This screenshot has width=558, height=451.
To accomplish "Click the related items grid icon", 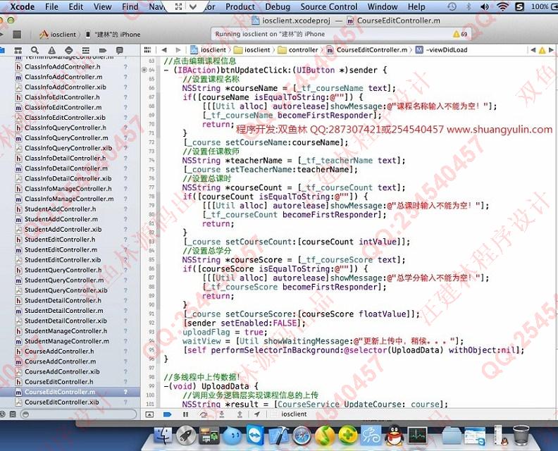I will pyautogui.click(x=148, y=50).
